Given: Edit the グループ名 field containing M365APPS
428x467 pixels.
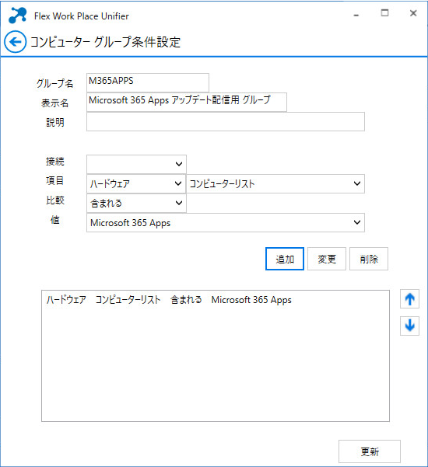Looking at the screenshot, I should (148, 82).
